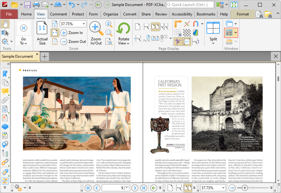Click the vertical scrollbar thumb
This screenshot has height=193, width=281.
pos(278,79)
